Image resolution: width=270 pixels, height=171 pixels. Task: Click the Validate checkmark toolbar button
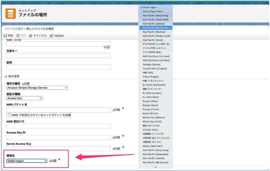[x=57, y=35]
